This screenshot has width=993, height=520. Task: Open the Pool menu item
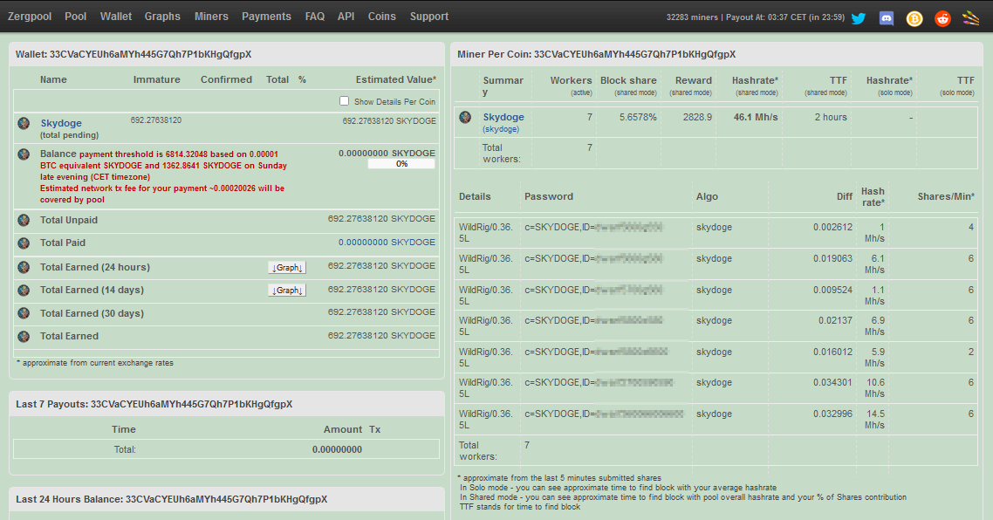click(75, 17)
